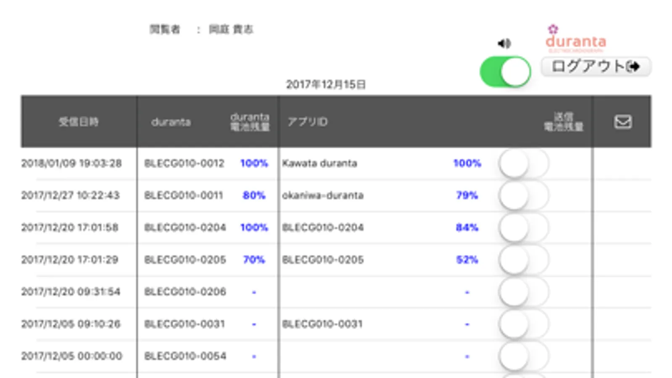Turn off the green sound toggle
Image resolution: width=672 pixels, height=378 pixels.
[x=506, y=72]
